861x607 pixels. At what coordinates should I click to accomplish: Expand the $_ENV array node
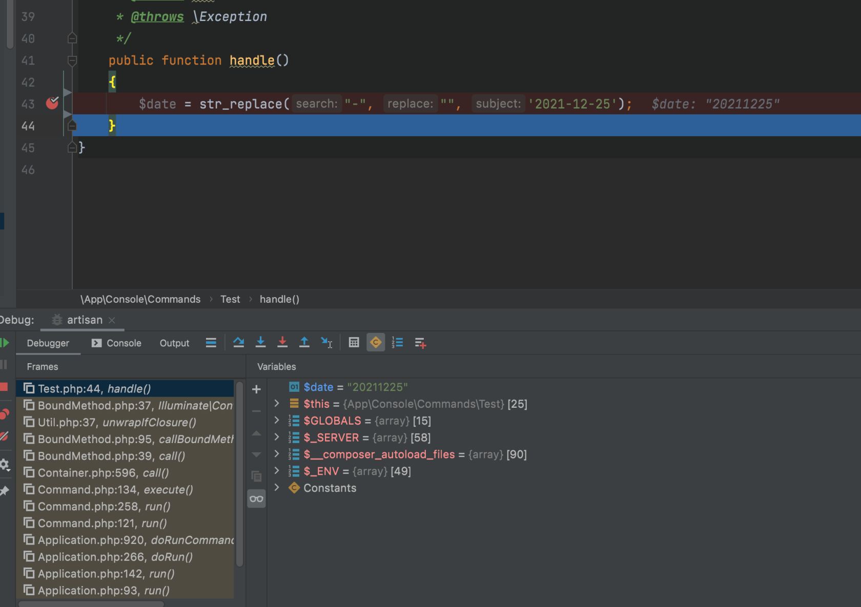tap(277, 471)
